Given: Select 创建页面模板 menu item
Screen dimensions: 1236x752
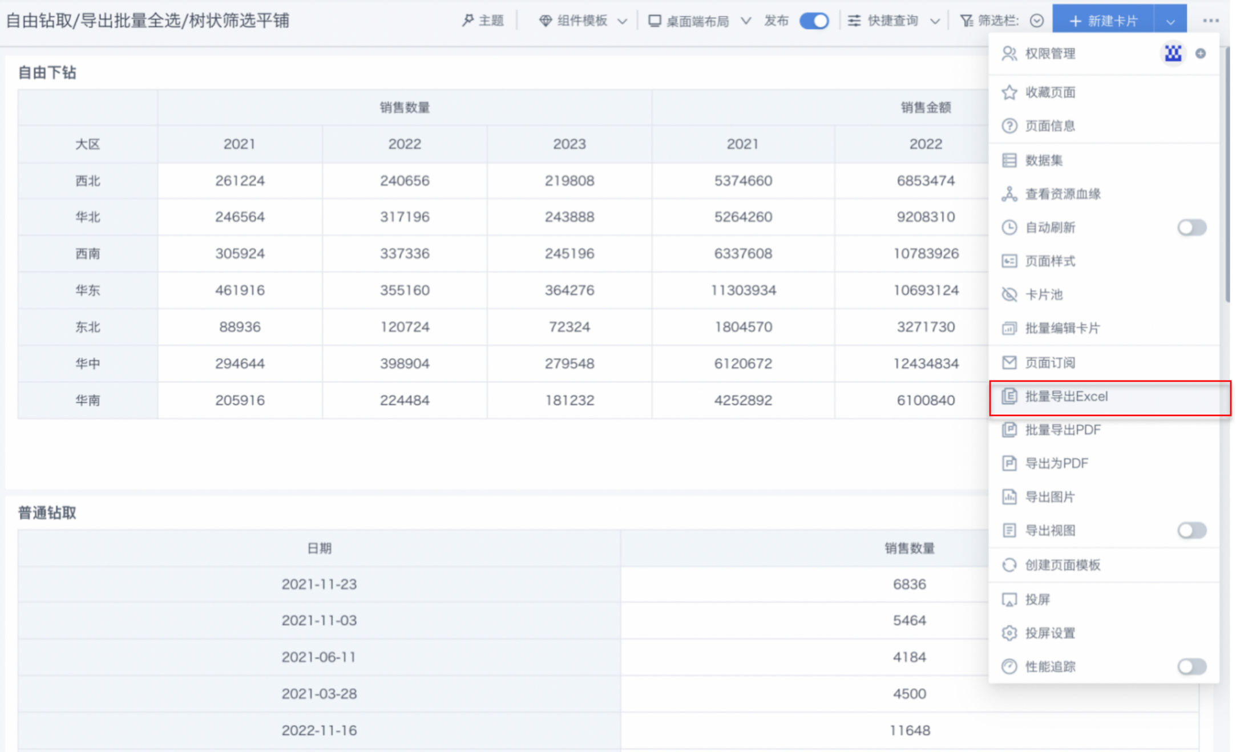Looking at the screenshot, I should 1104,565.
